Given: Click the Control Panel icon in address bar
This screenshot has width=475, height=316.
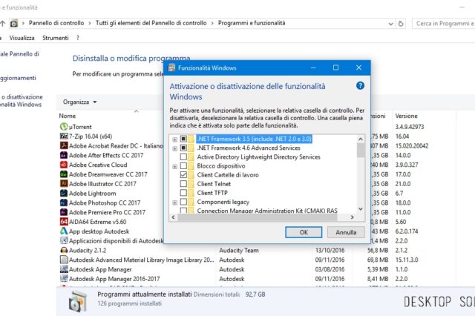Looking at the screenshot, I should 14,23.
